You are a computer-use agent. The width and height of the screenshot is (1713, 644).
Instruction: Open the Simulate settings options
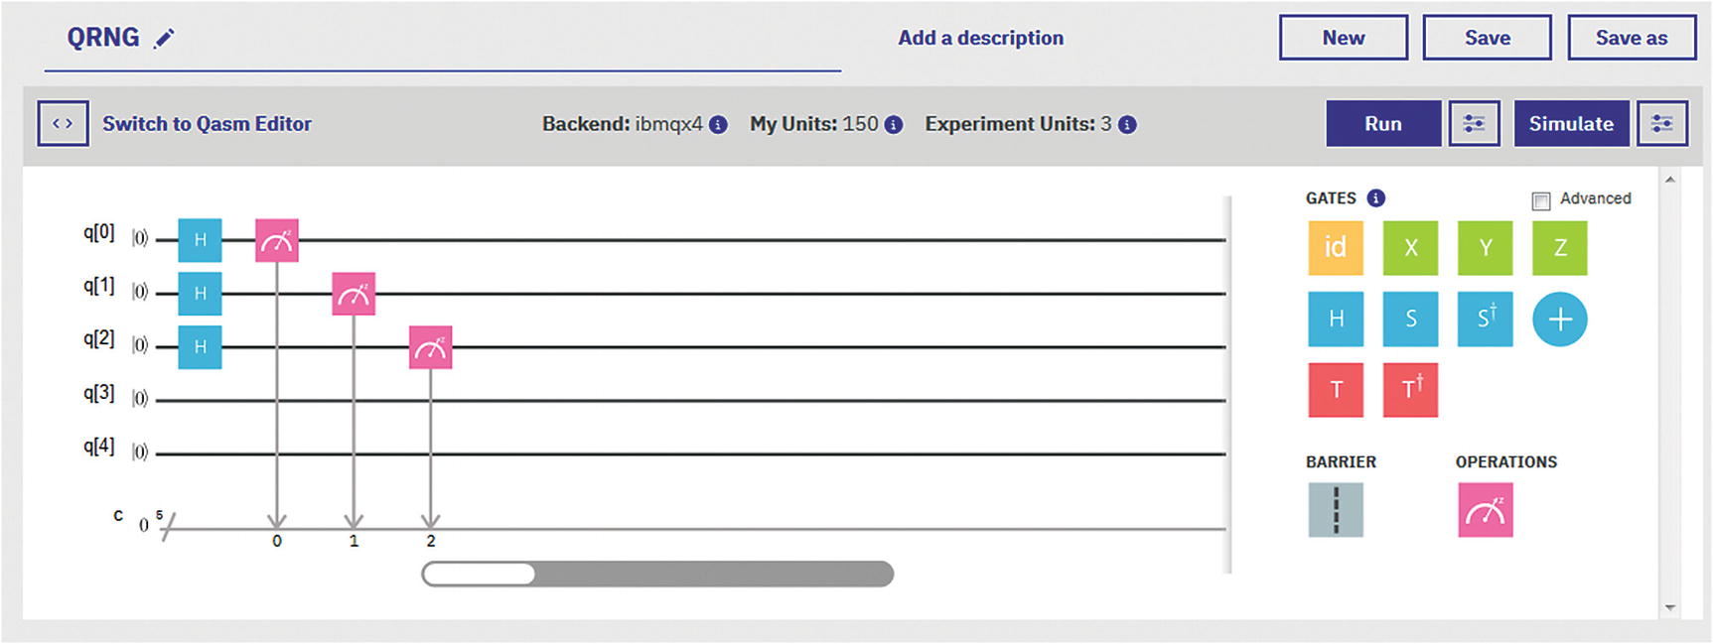pos(1661,124)
